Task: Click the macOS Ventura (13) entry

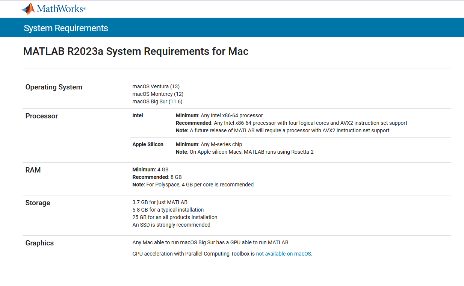Action: 156,86
